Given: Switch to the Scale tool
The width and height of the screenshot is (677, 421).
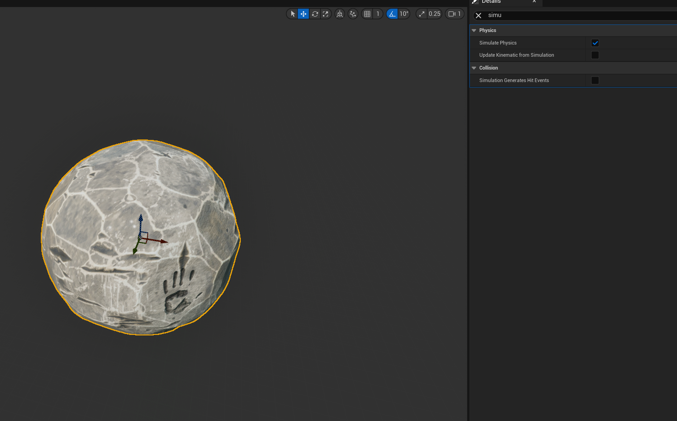Looking at the screenshot, I should click(326, 14).
